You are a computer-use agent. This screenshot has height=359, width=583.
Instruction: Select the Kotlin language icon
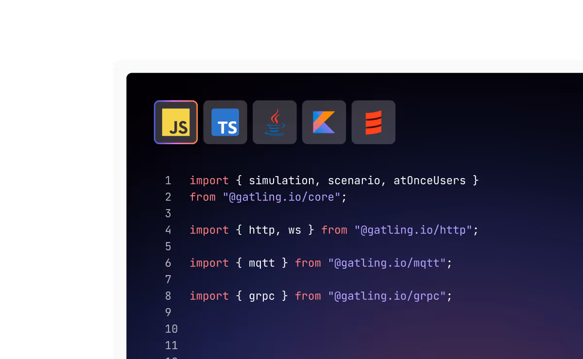click(x=324, y=122)
